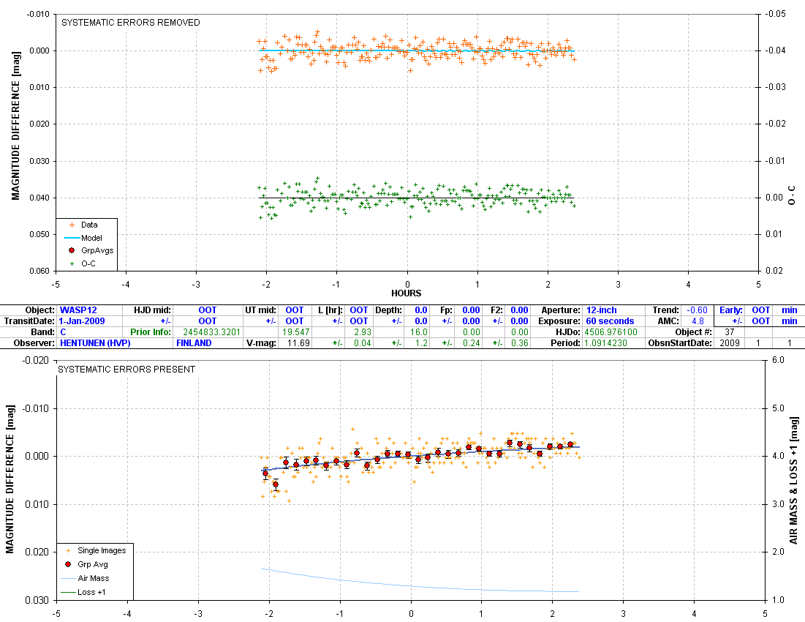
Task: Click the SYSTEMATIC ERRORS PRESENT chart title
Action: tap(126, 370)
